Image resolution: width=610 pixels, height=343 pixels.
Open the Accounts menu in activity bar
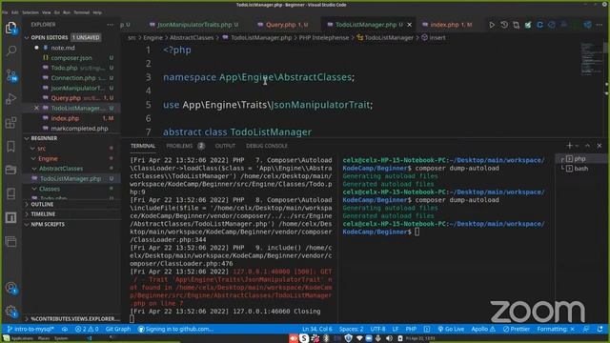click(x=10, y=288)
